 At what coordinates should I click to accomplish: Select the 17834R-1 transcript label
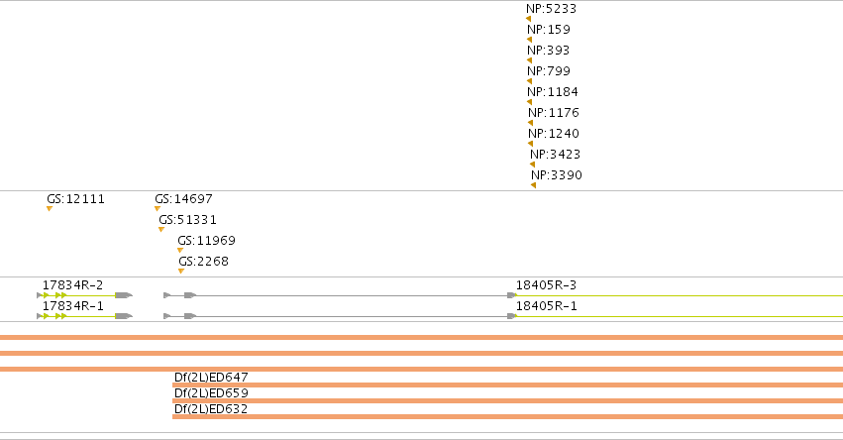click(72, 306)
